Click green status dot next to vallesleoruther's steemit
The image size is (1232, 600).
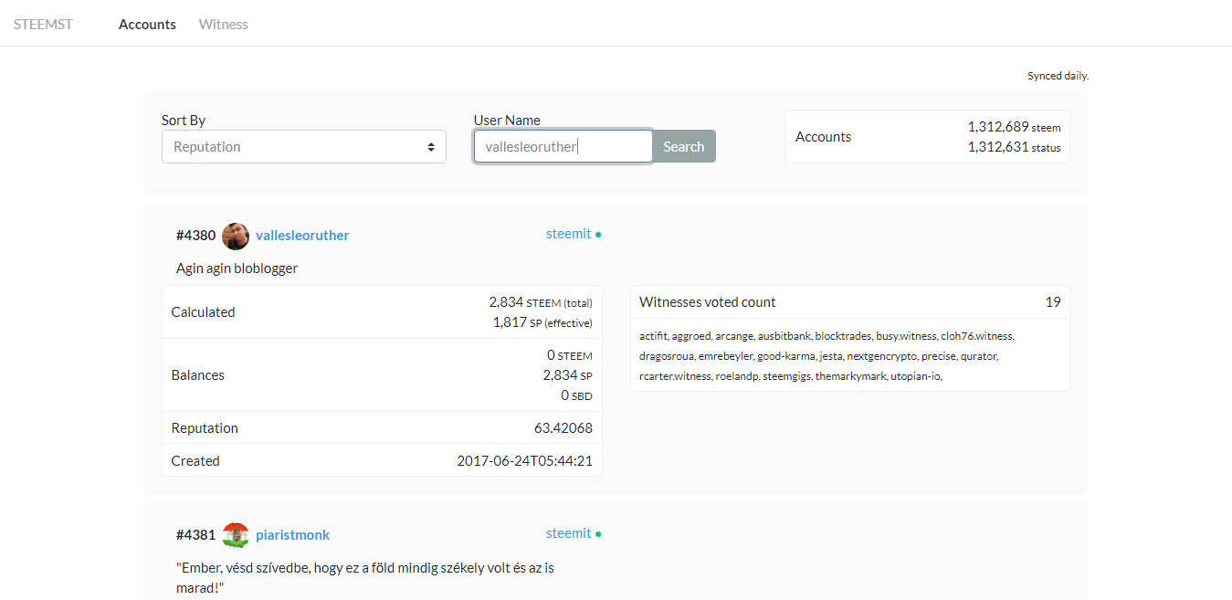point(598,235)
